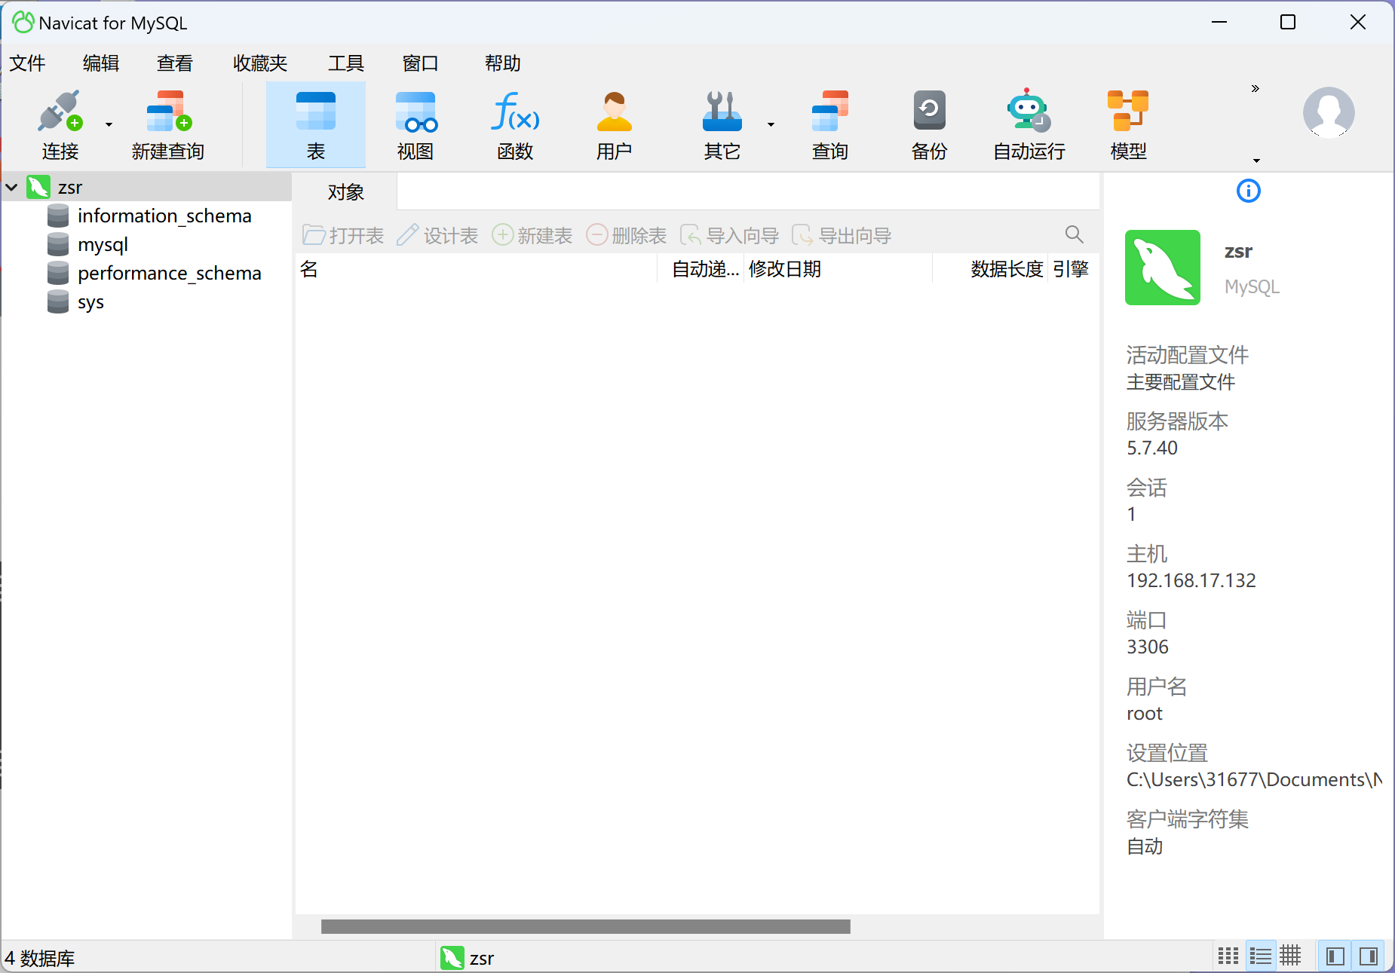
Task: Toggle the right information pane
Action: (x=1369, y=956)
